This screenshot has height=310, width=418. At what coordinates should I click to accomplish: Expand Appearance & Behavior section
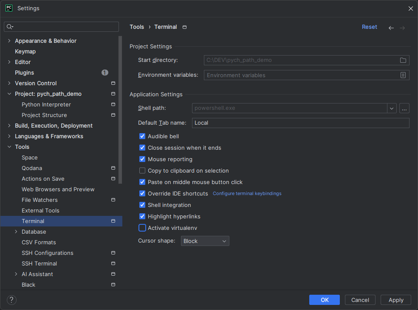click(x=9, y=41)
